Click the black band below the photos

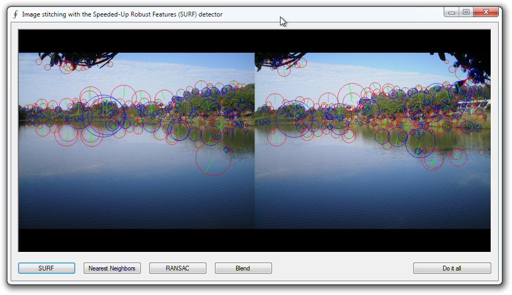pos(254,240)
